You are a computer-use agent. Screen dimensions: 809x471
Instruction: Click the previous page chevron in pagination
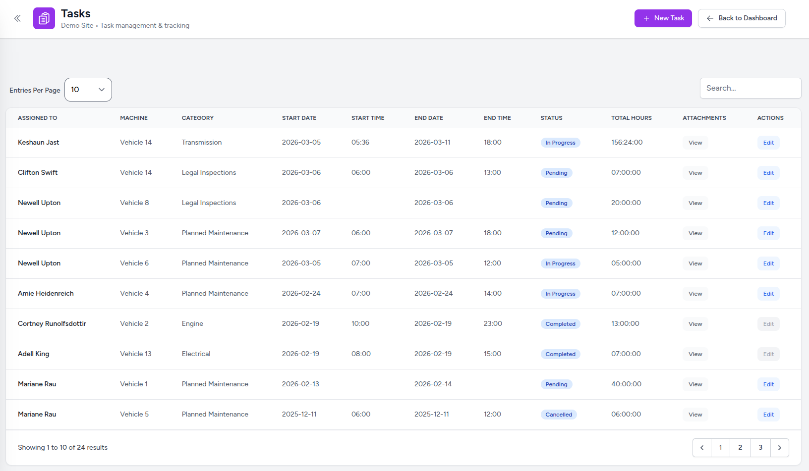701,447
